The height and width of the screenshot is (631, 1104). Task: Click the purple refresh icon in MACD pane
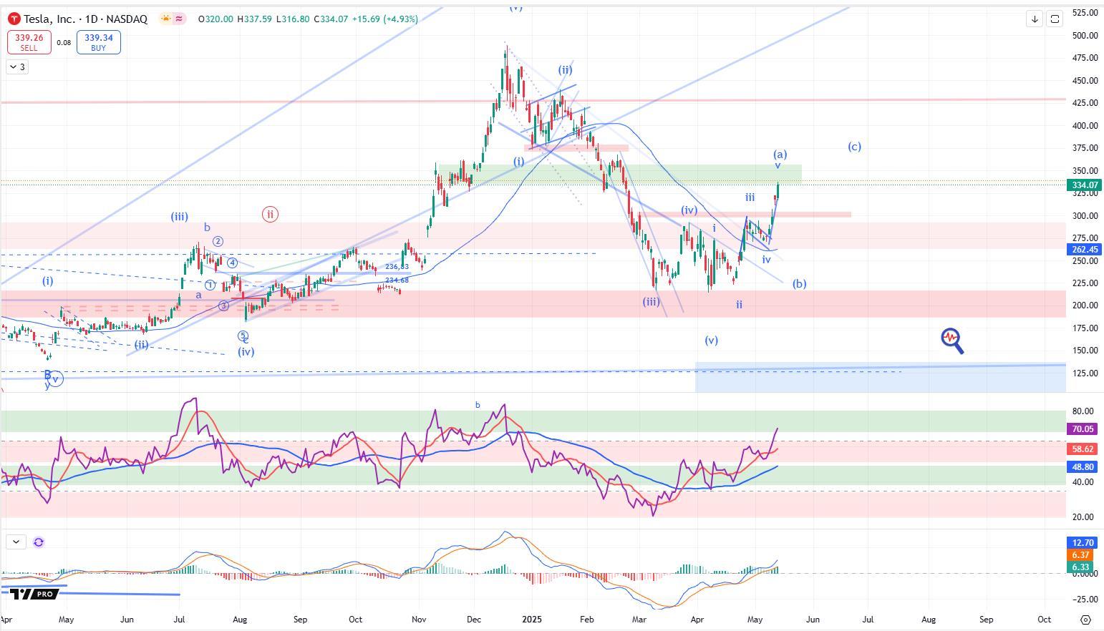39,542
